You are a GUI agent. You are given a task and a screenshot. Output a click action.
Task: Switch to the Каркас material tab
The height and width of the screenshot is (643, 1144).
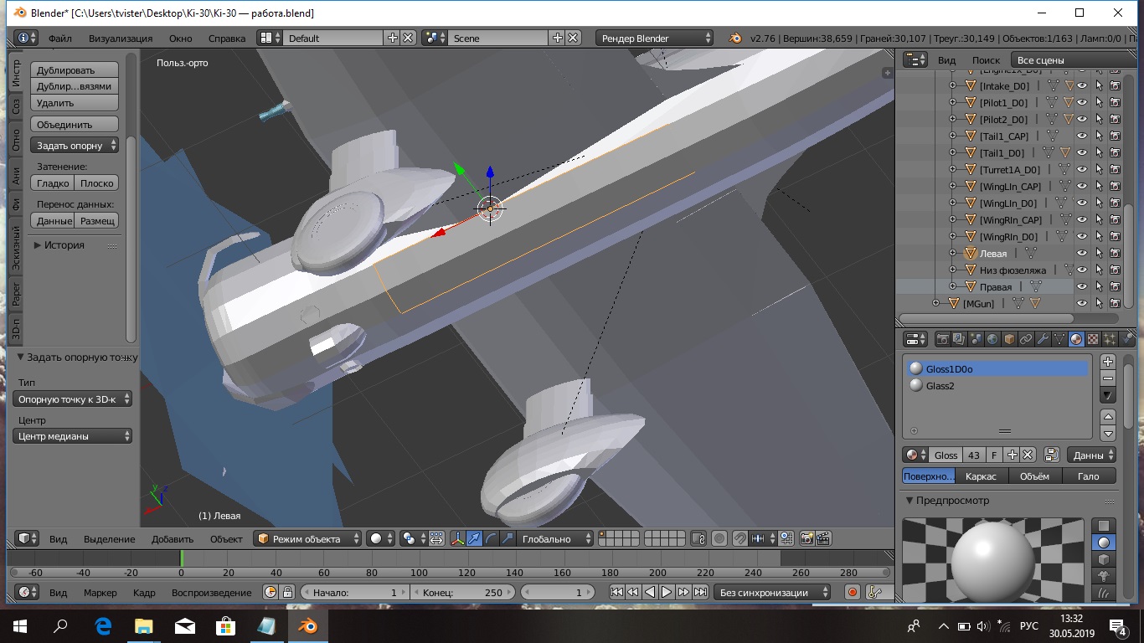(x=981, y=476)
